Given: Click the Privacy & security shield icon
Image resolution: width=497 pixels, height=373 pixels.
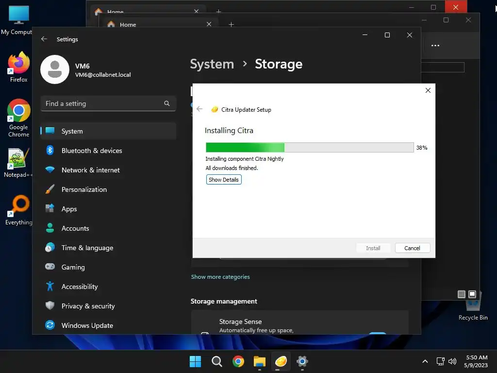Looking at the screenshot, I should 50,306.
